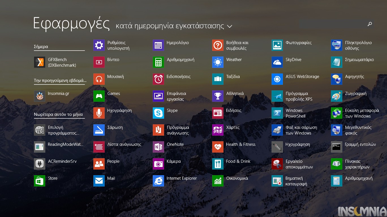This screenshot has width=387, height=217.
Task: Launch the Χάρτες maps icon
Action: (218, 130)
